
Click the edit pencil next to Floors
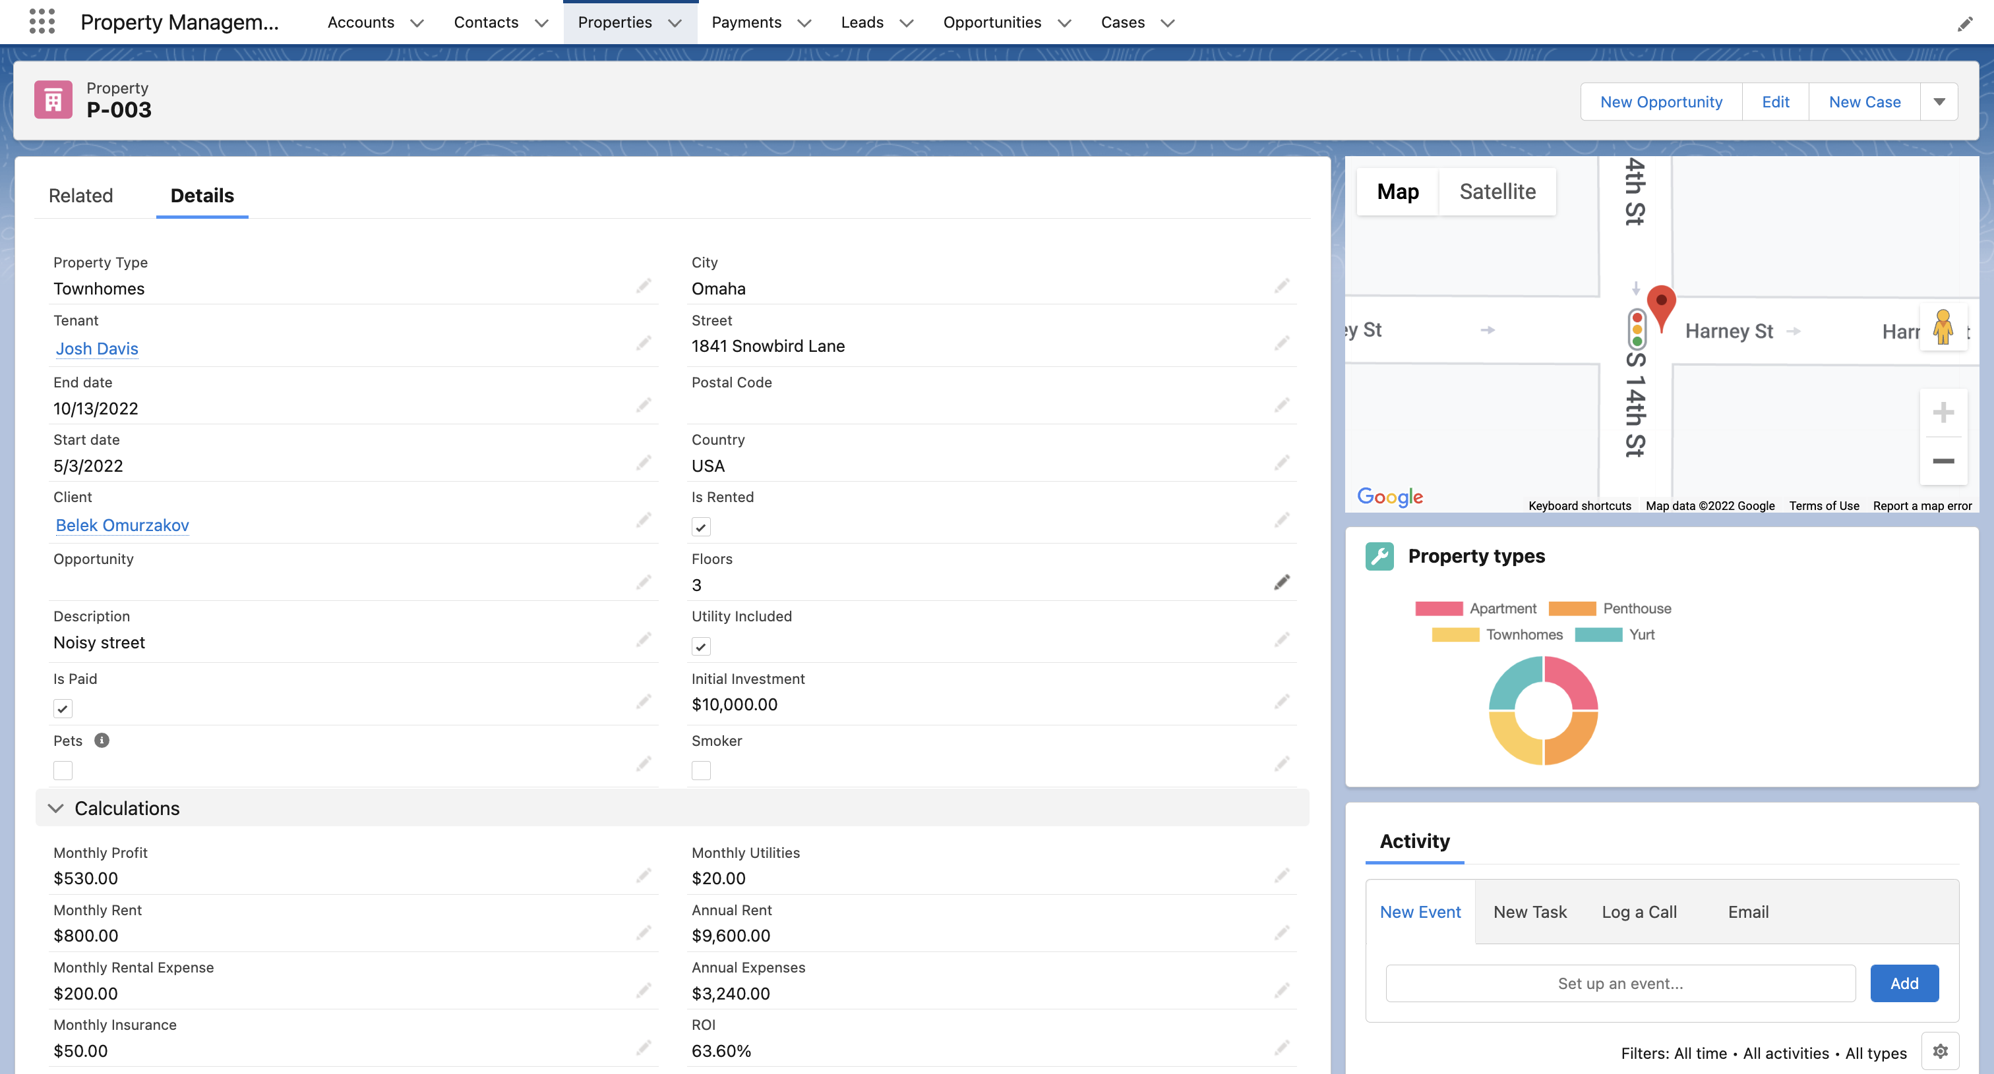(x=1281, y=582)
